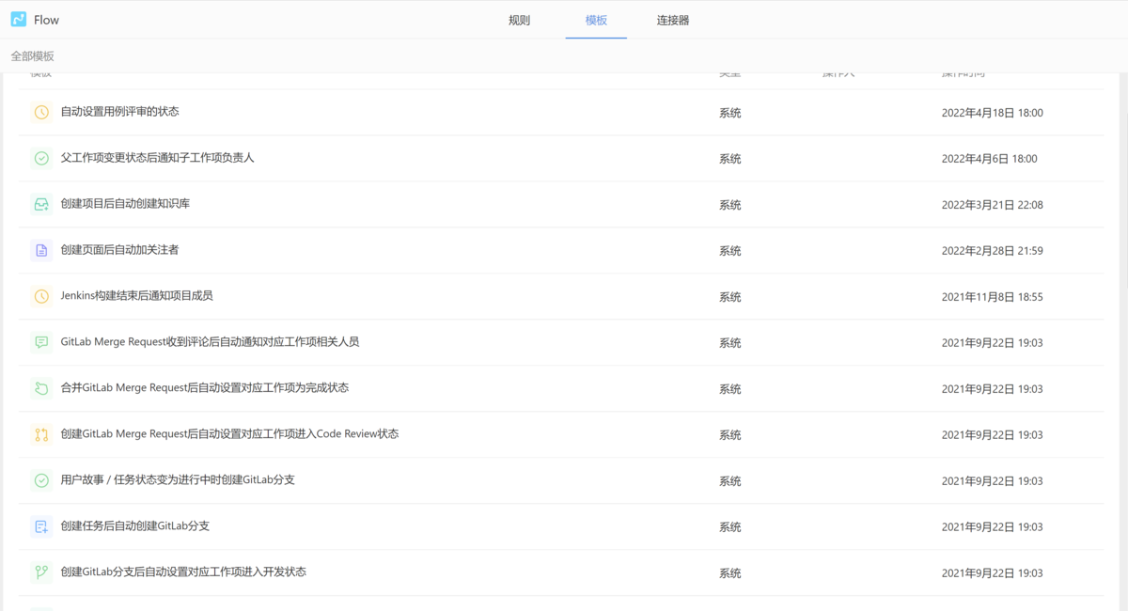Click pull request icon beside 创建GitLab Merge Request template
This screenshot has width=1128, height=611.
pyautogui.click(x=41, y=435)
